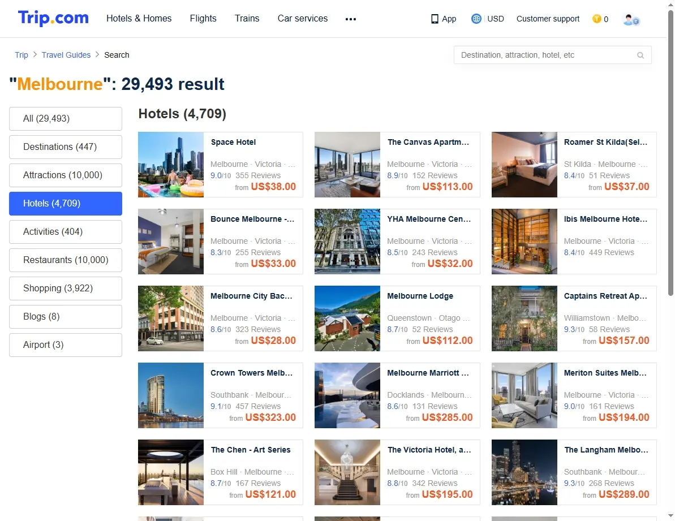Select Destinations (447) filter

(66, 147)
